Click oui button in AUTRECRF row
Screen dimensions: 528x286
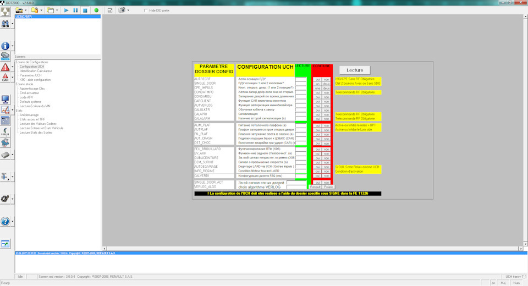[x=317, y=80]
